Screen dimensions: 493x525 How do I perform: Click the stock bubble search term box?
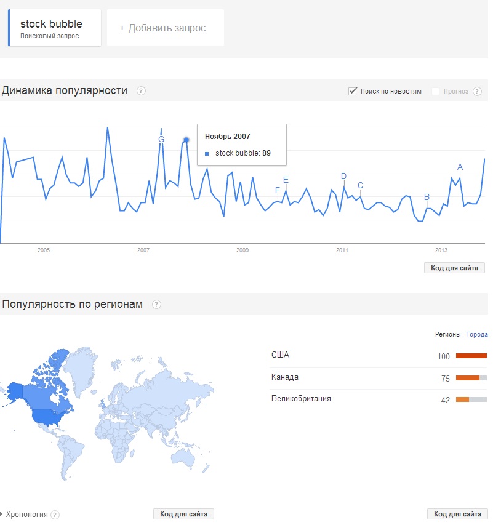(54, 28)
